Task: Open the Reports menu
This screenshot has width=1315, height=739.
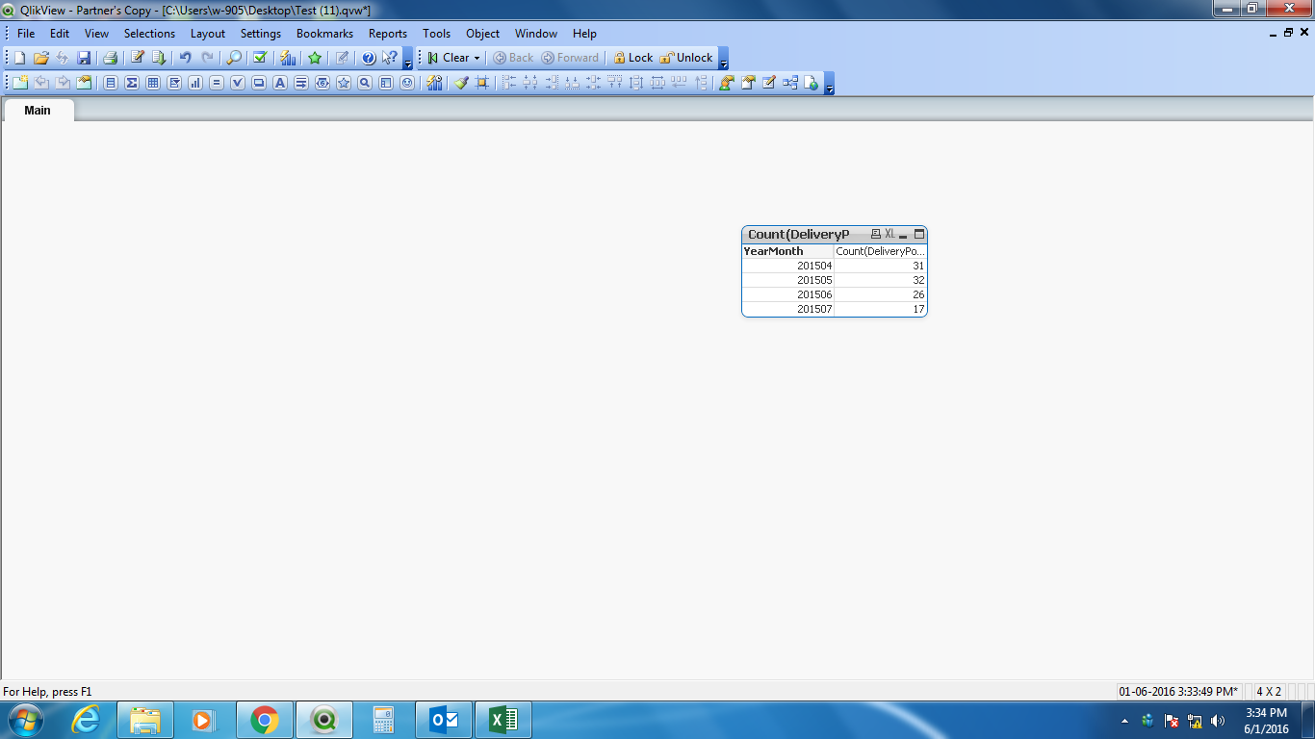Action: pos(388,33)
